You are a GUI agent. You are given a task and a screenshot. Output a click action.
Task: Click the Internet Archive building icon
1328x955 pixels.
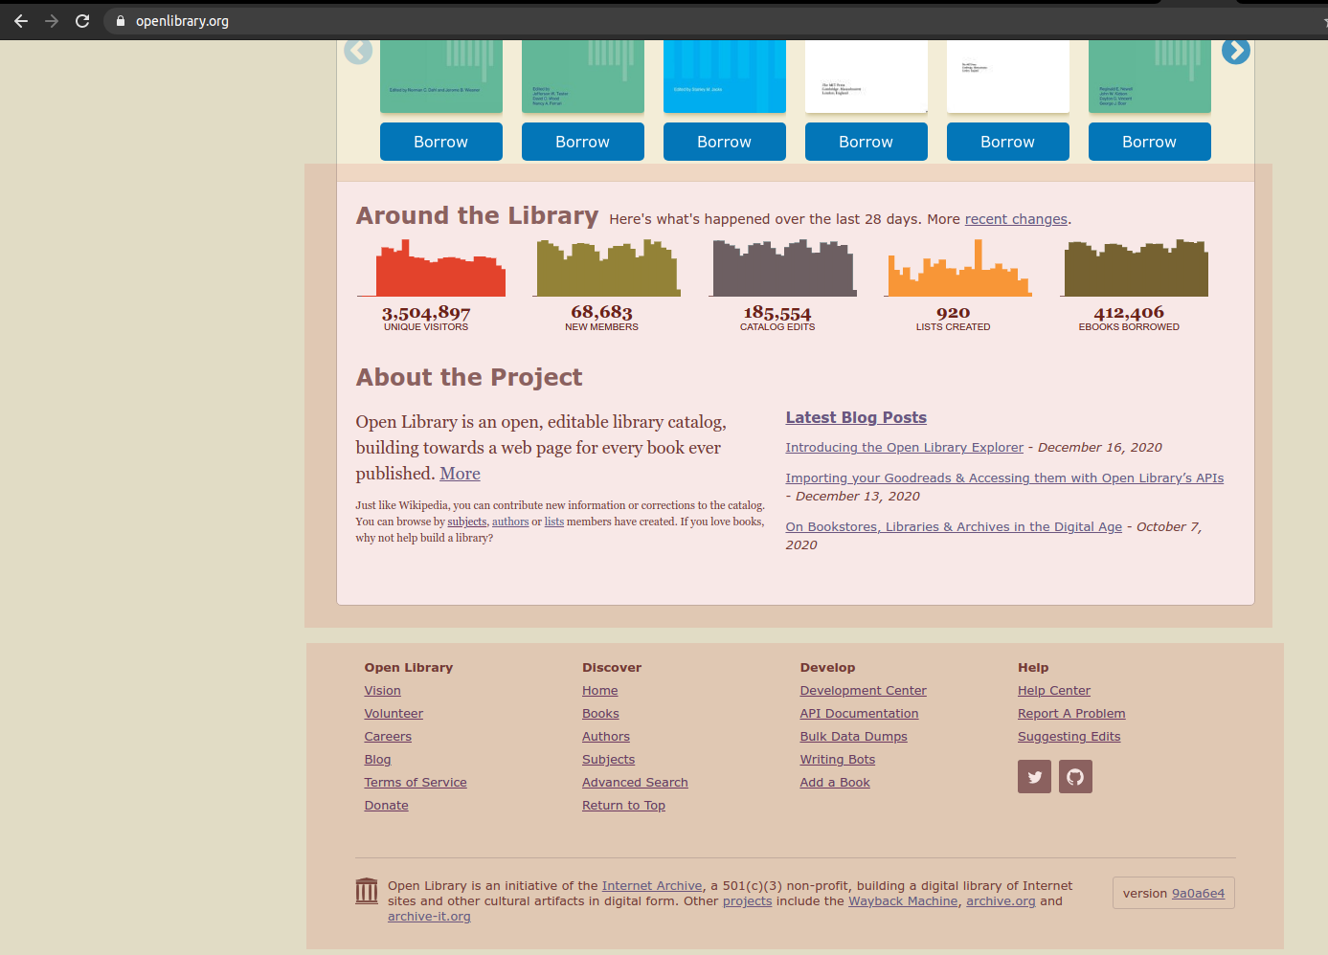pos(366,890)
